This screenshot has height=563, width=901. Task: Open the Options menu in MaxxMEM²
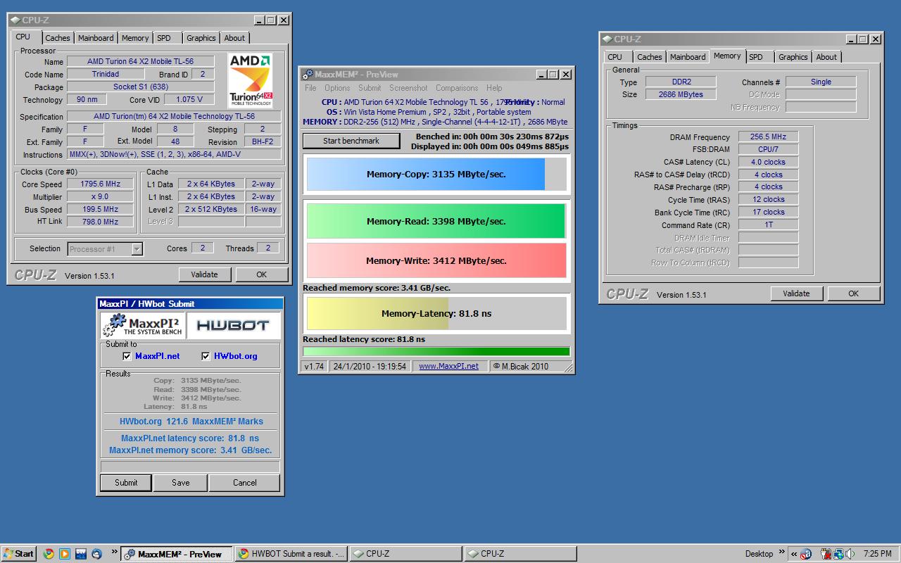[337, 88]
